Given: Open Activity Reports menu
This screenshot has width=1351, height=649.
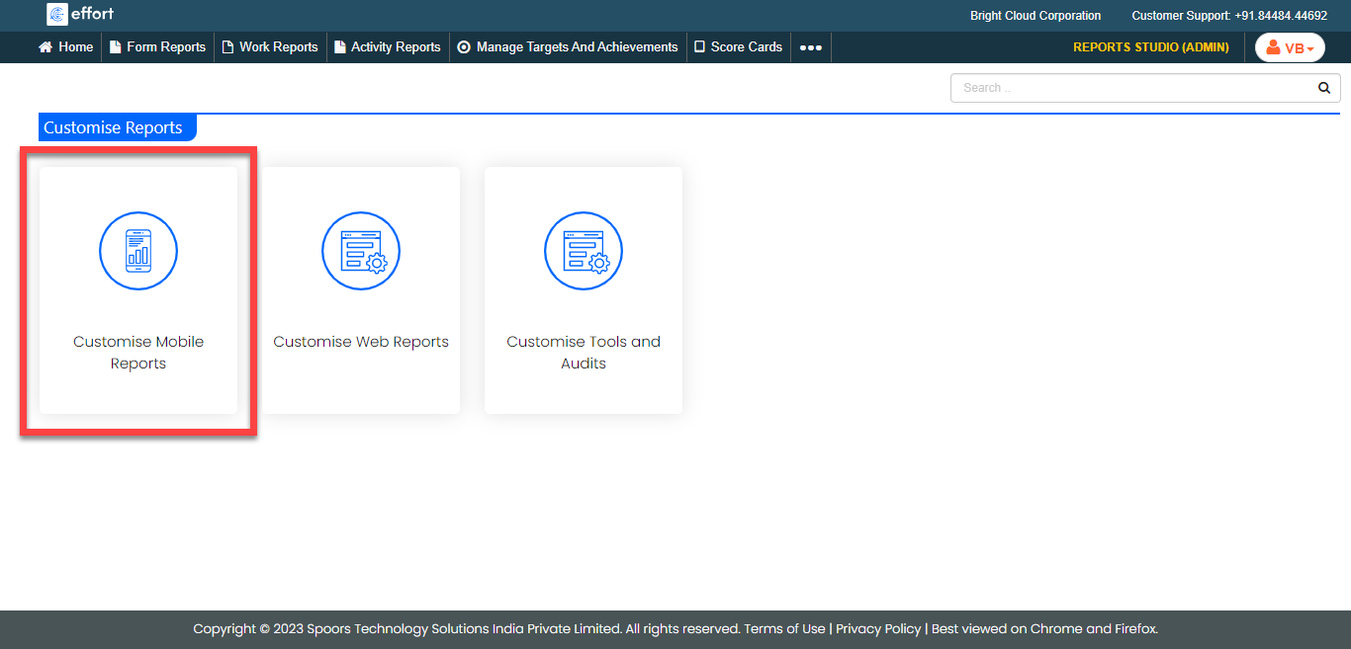Looking at the screenshot, I should [x=395, y=47].
